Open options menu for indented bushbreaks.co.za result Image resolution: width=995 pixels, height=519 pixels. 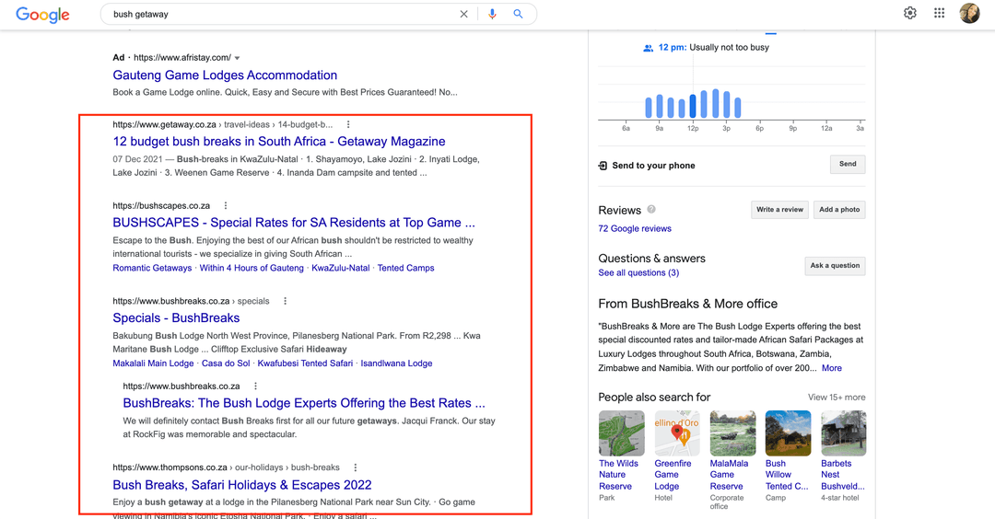click(x=255, y=386)
